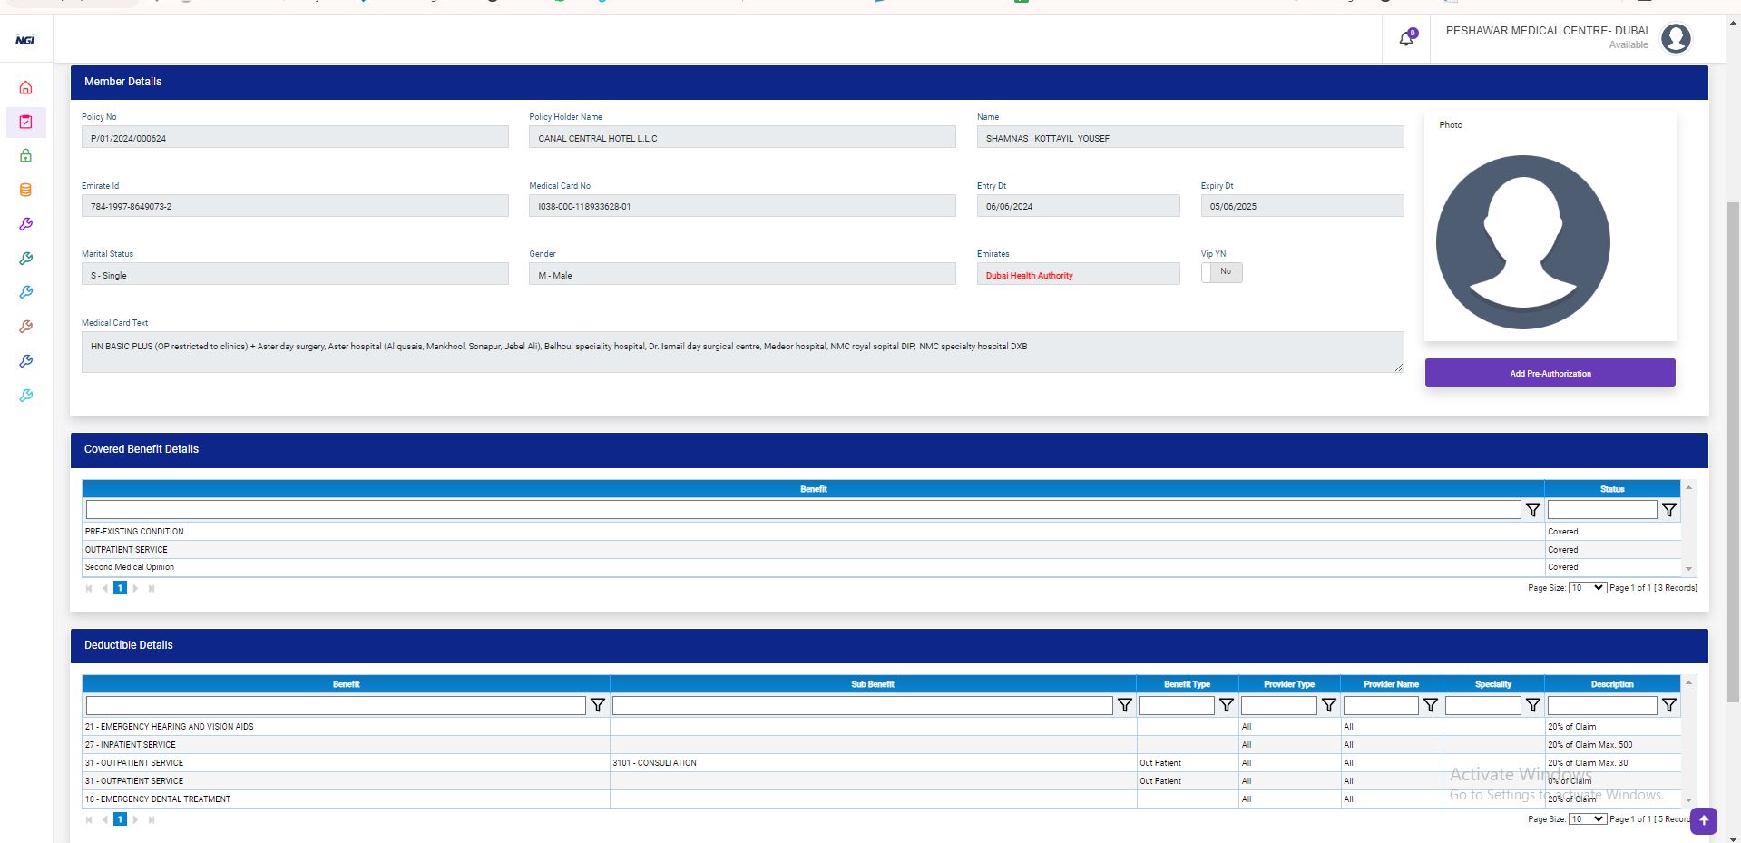Click filter icon for Covered Benefit column
This screenshot has width=1741, height=843.
[x=1532, y=510]
